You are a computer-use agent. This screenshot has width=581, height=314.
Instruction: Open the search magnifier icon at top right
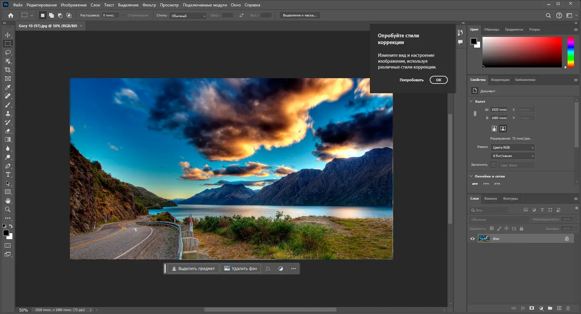[548, 15]
